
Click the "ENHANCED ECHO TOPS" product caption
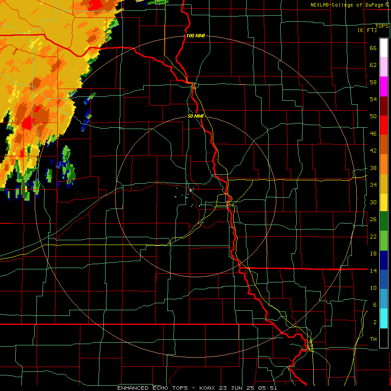coord(152,388)
